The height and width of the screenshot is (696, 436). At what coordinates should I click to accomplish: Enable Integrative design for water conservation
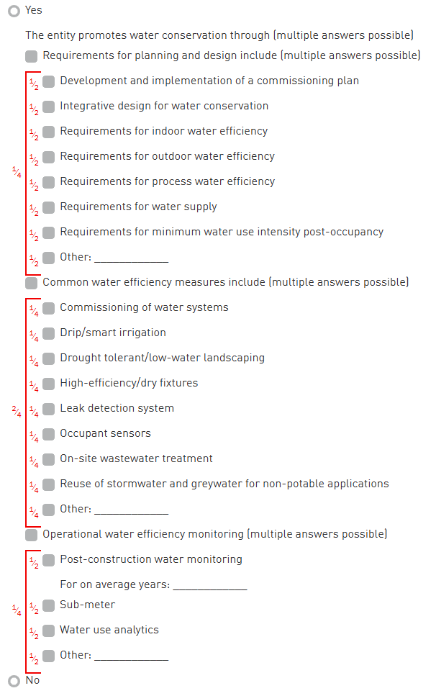[48, 107]
